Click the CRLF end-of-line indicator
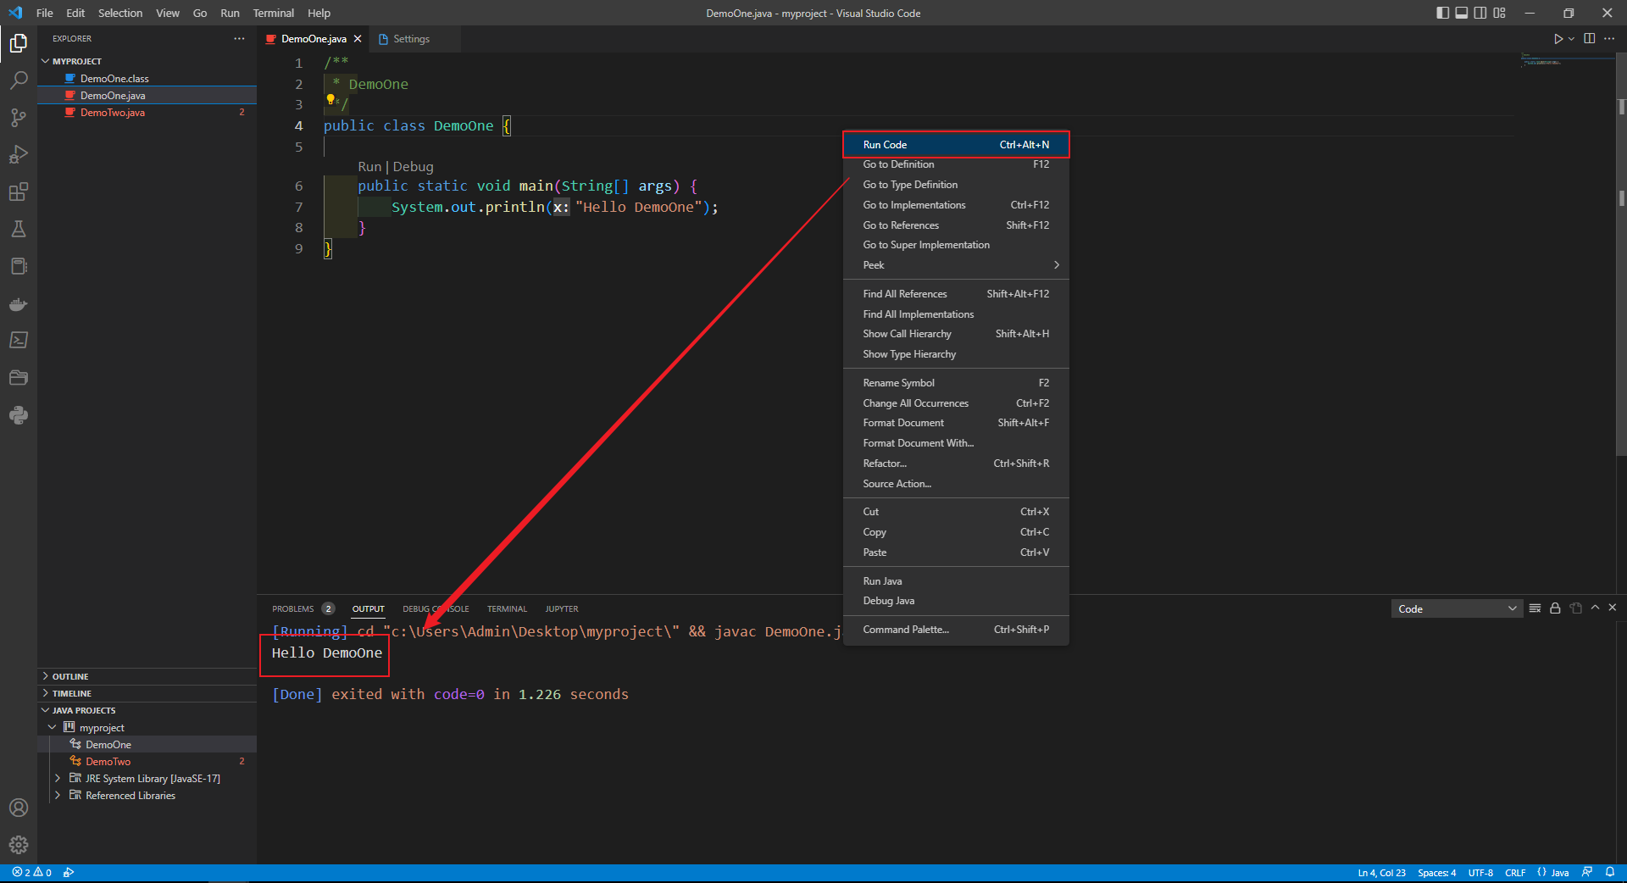The width and height of the screenshot is (1627, 883). [x=1515, y=873]
